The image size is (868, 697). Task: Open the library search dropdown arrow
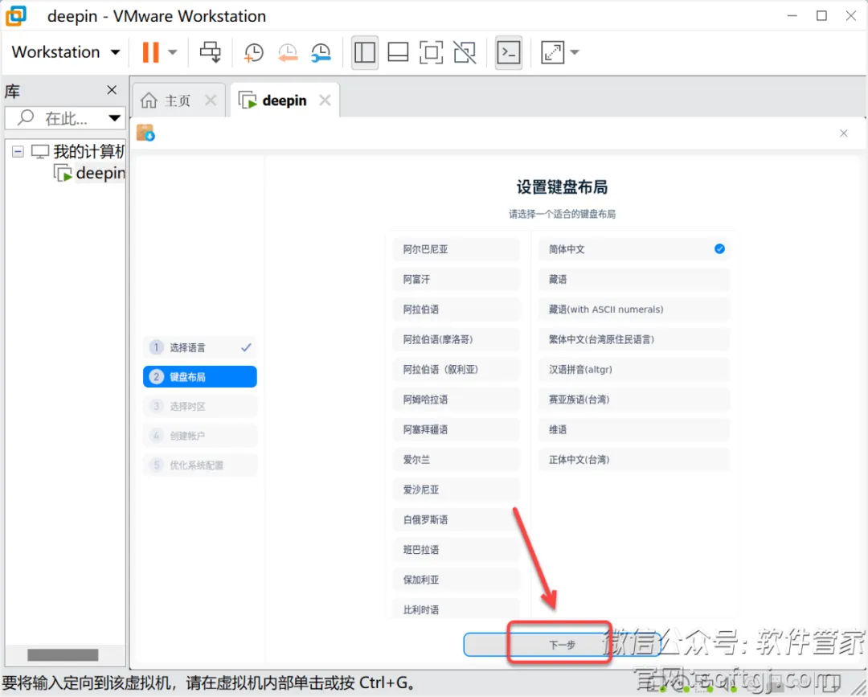[x=115, y=118]
